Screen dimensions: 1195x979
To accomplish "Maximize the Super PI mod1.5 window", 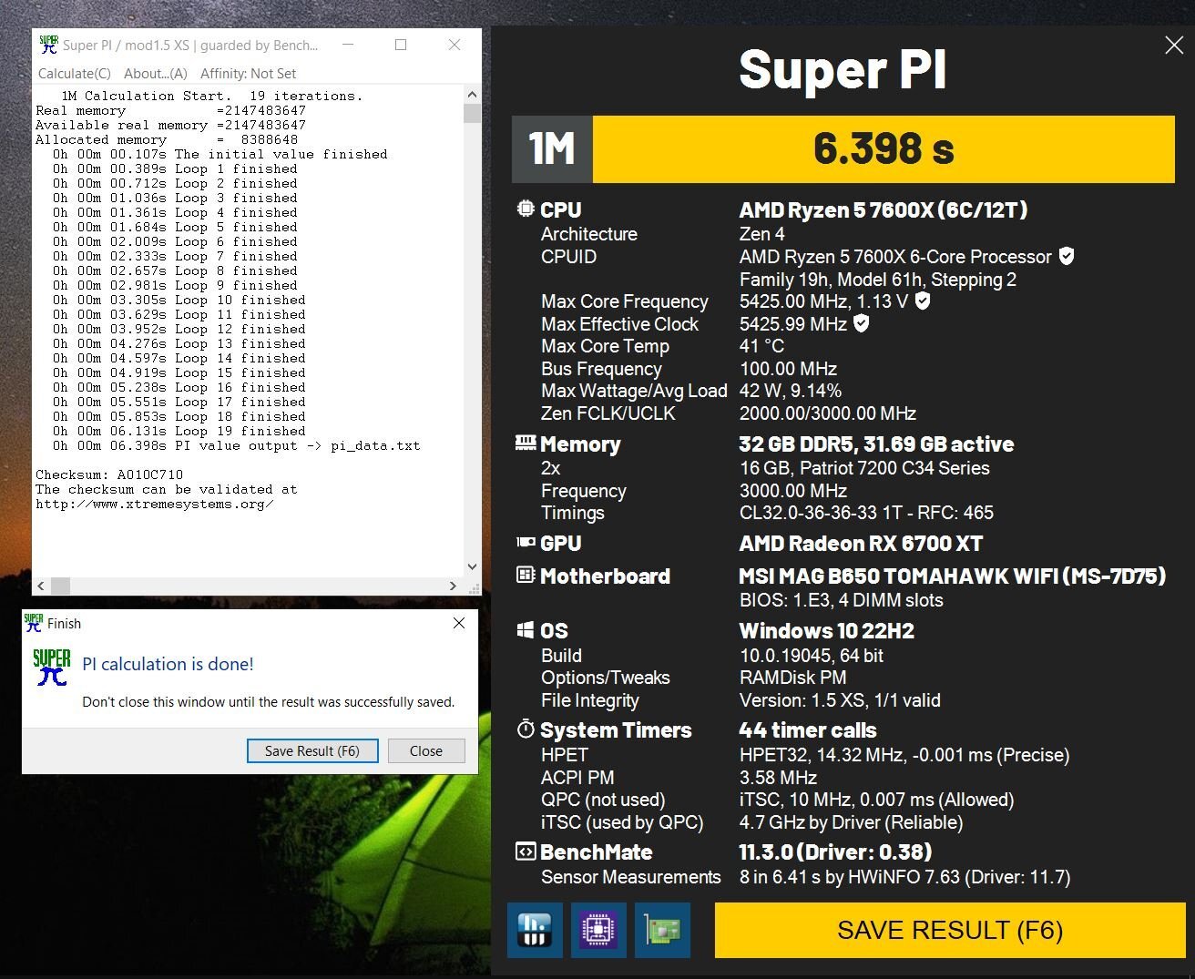I will tap(401, 45).
